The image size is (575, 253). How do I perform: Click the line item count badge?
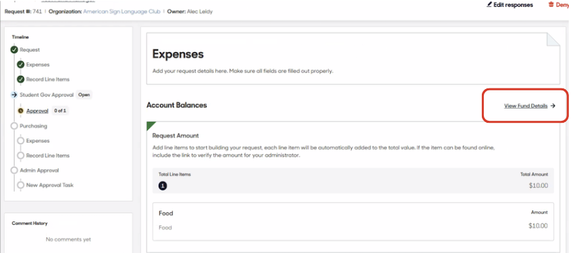163,186
